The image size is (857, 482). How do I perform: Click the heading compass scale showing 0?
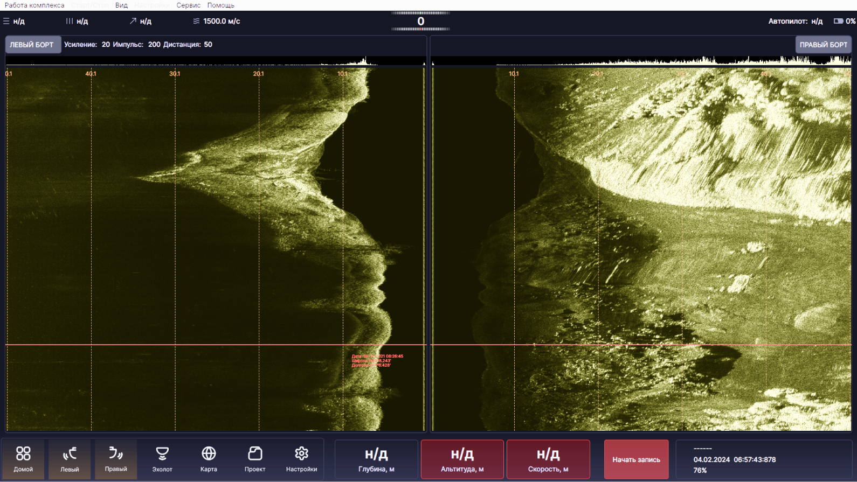point(420,21)
